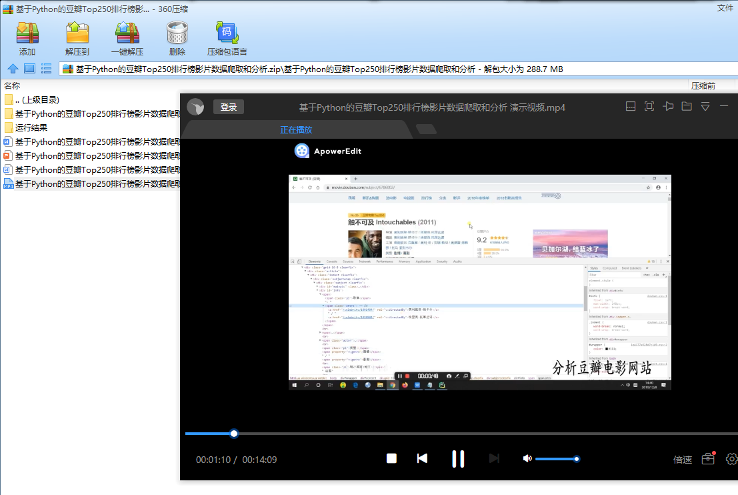Select the MP4 video file in list
The image size is (738, 495).
(x=92, y=183)
